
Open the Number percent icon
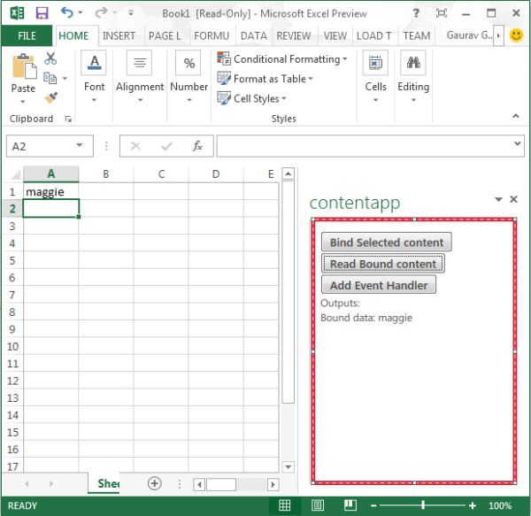tap(189, 63)
